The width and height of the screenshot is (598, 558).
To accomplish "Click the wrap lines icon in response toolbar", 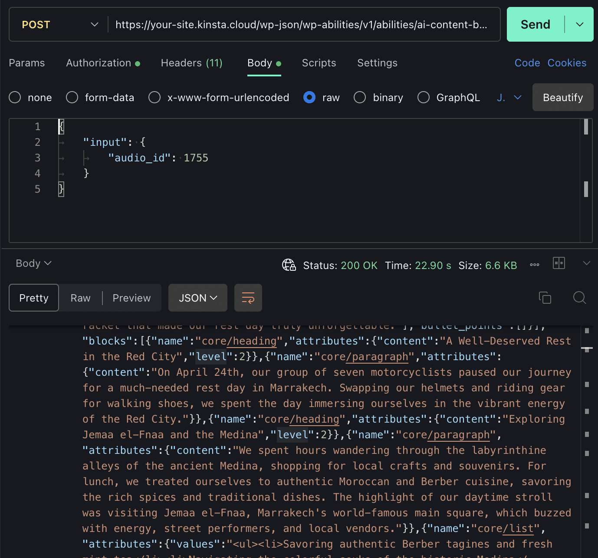I will pyautogui.click(x=248, y=298).
